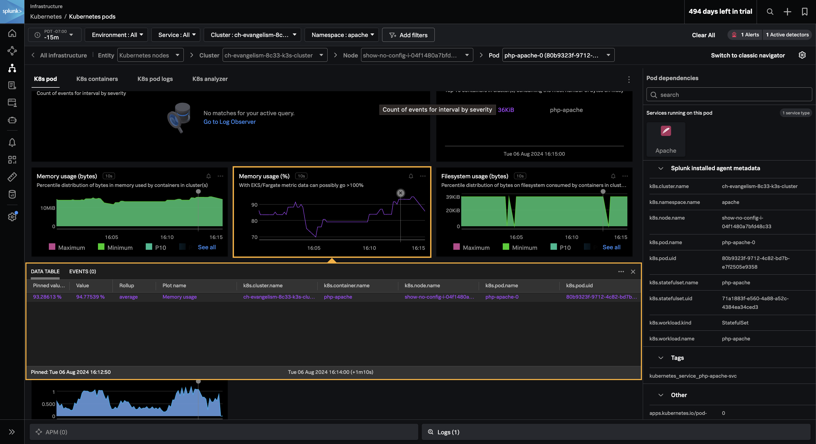Open the Log Observer icon in sidebar

click(12, 85)
